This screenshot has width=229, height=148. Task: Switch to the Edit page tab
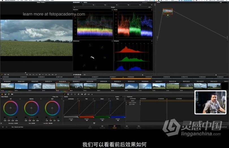(x=102, y=127)
